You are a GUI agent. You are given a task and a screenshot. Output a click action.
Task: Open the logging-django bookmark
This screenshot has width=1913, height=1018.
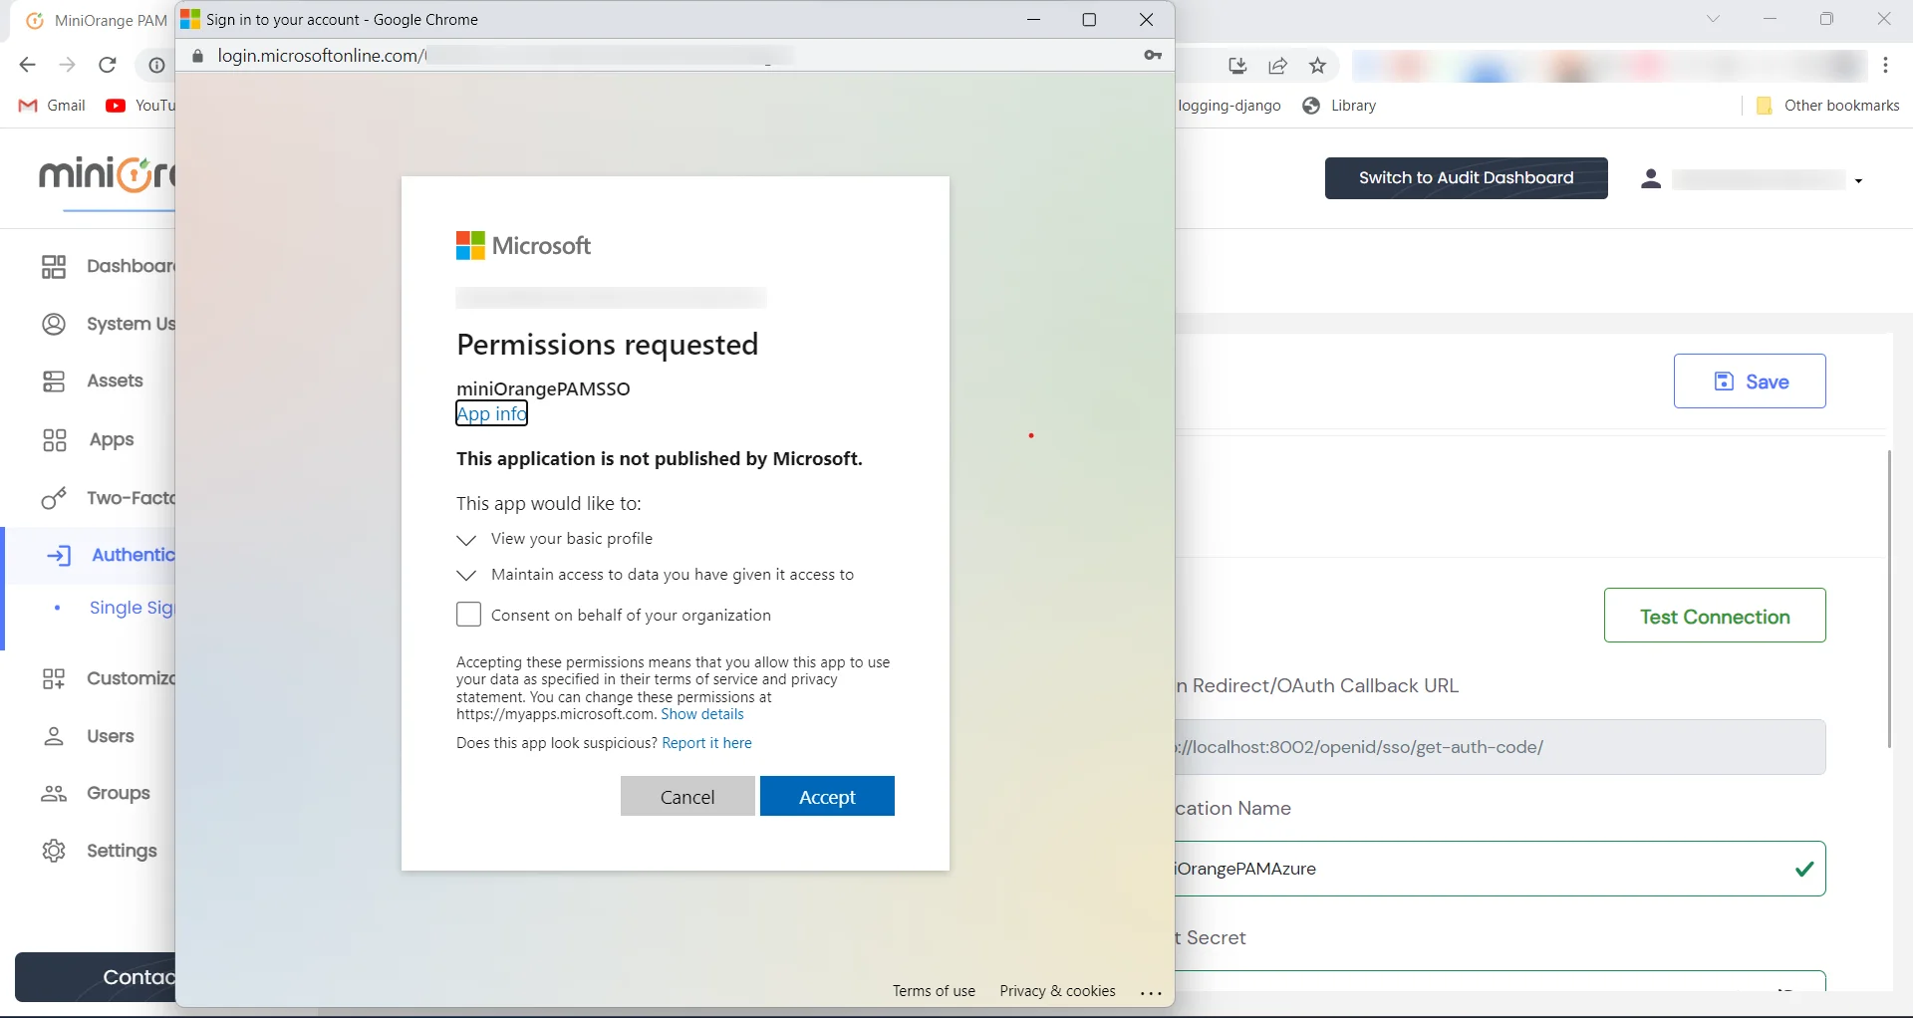(1230, 106)
